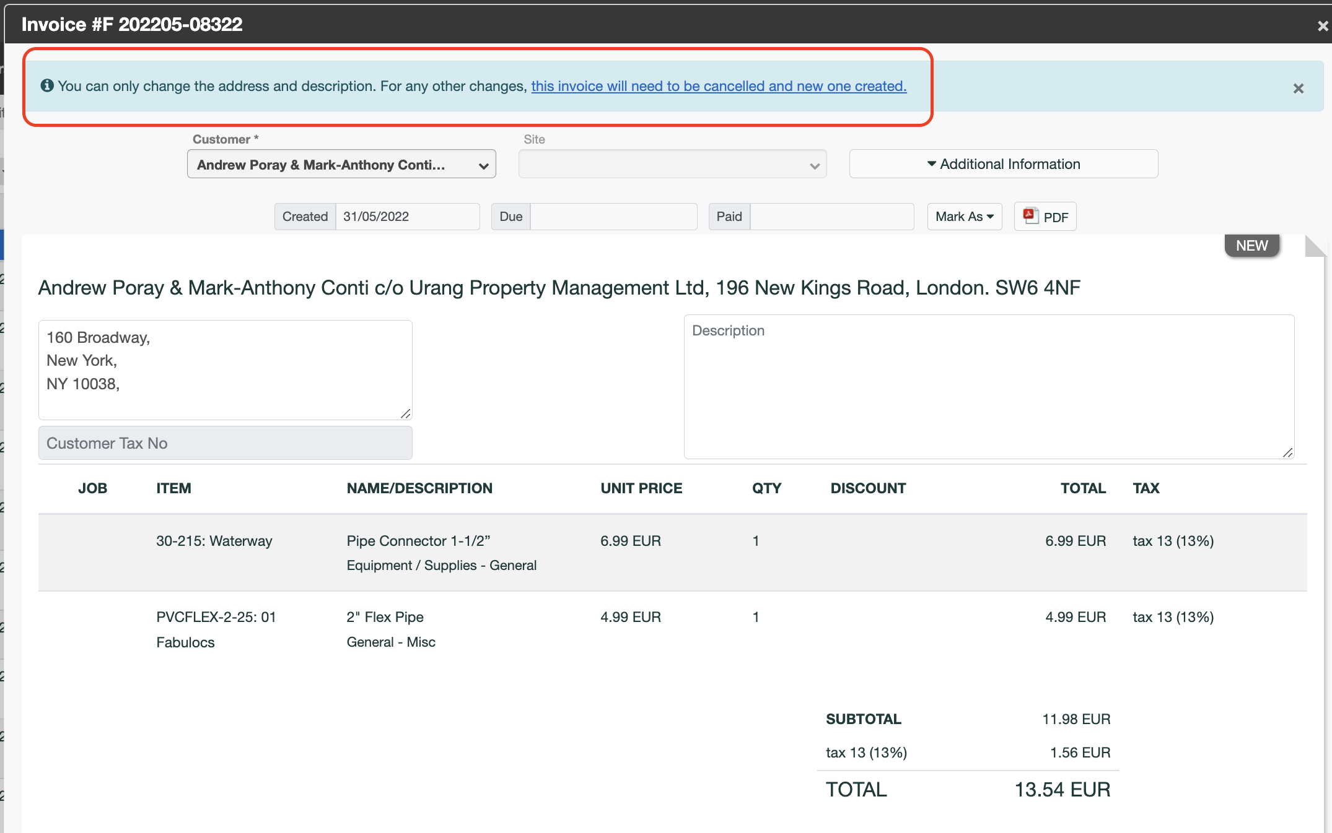Select Pipe Connector 1-1/2" description
Viewport: 1332px width, 833px height.
pyautogui.click(x=419, y=541)
